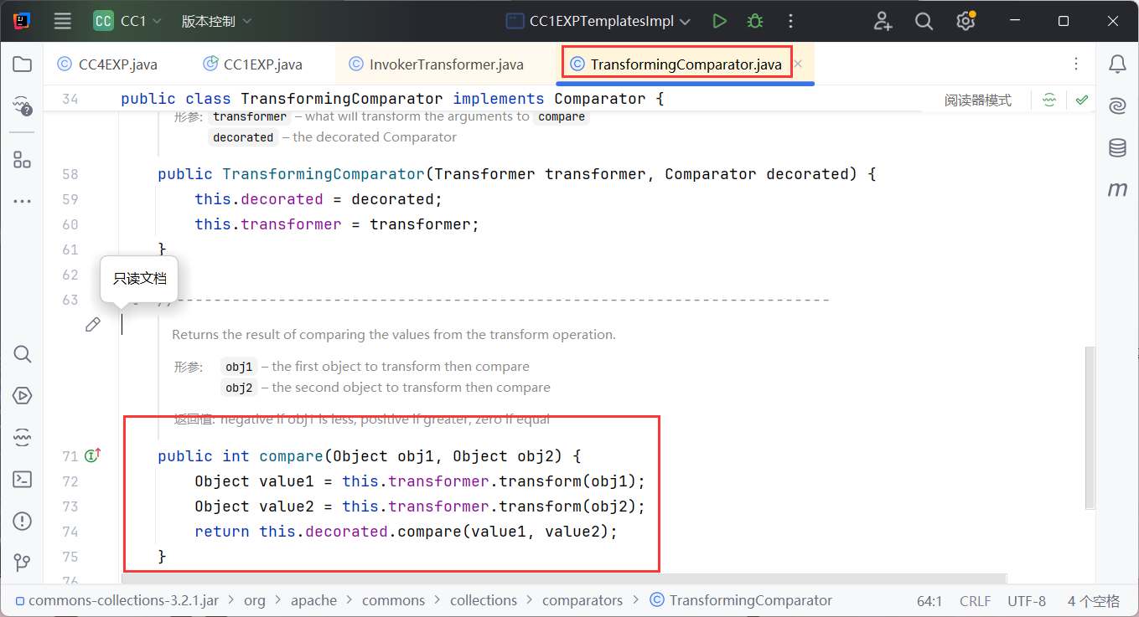Open the Project folder tool window
The width and height of the screenshot is (1139, 617).
click(23, 64)
